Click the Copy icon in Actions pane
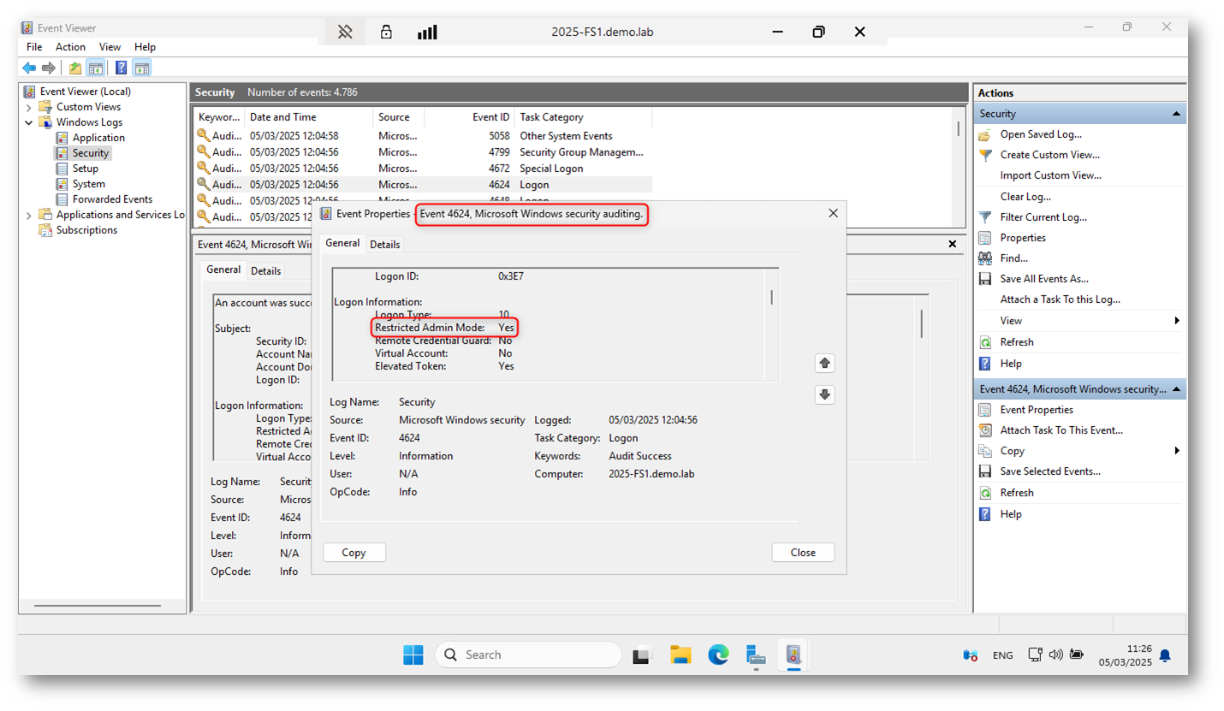 click(984, 451)
